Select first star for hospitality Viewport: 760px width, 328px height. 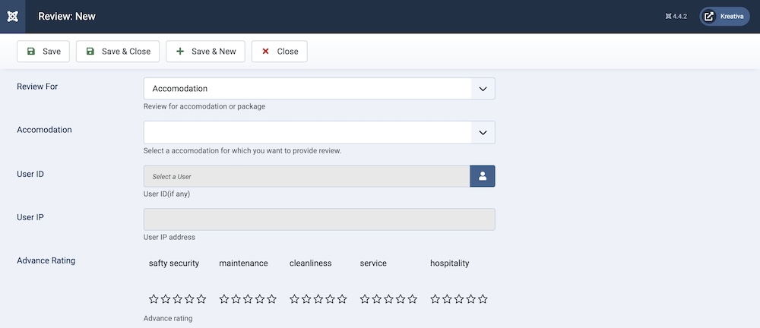[435, 299]
